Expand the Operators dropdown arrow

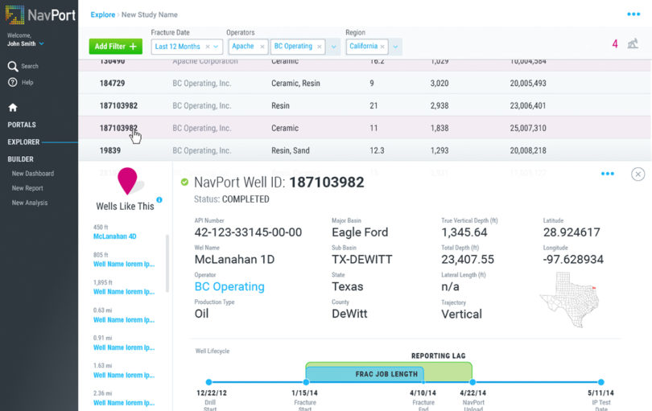tap(333, 47)
